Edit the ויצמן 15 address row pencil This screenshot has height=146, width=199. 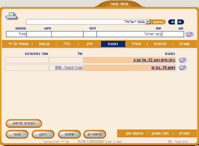coord(182,68)
